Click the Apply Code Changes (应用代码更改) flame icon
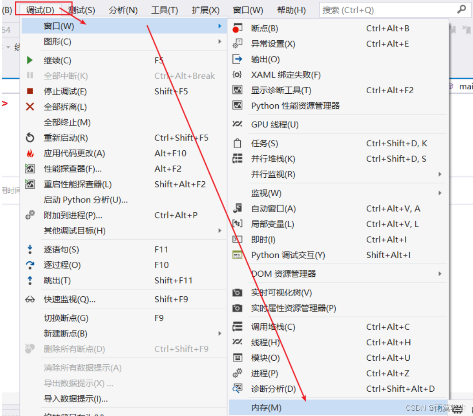Image resolution: width=473 pixels, height=416 pixels. tap(30, 153)
